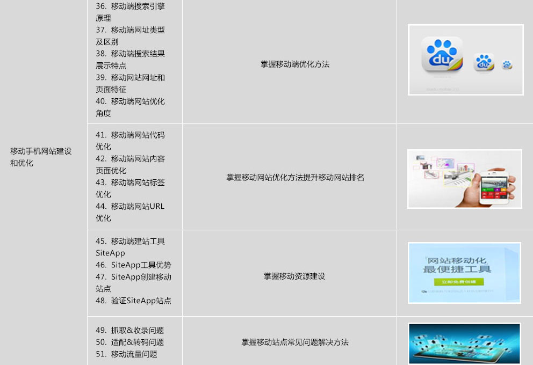Click the 掌握移动端优化方法 objective text

pyautogui.click(x=295, y=64)
